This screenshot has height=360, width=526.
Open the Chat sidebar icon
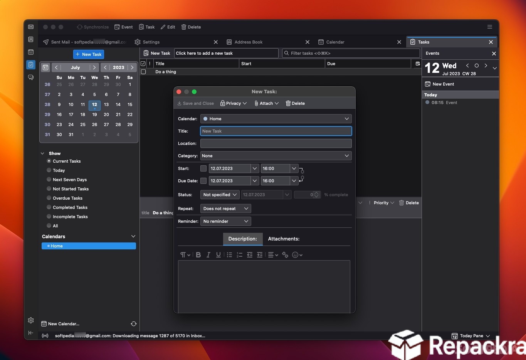pos(31,77)
